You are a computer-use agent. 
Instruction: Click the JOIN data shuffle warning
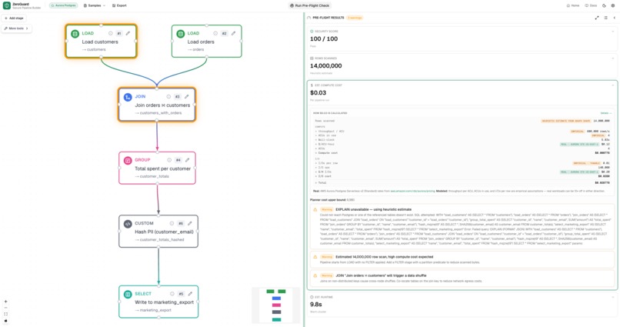(462, 278)
